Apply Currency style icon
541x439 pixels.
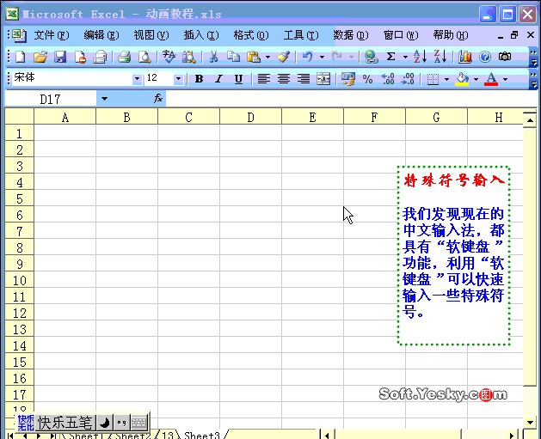(347, 79)
